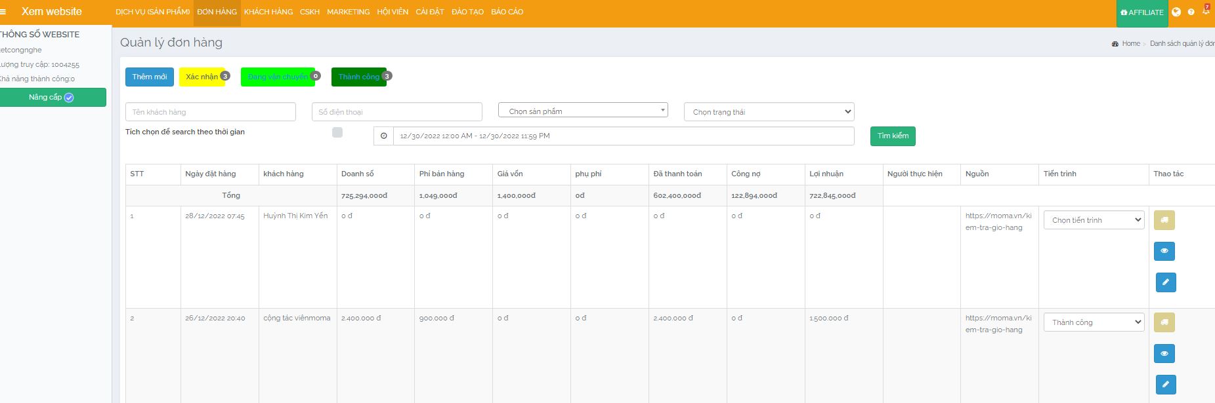The width and height of the screenshot is (1215, 403).
Task: Open the KHÁCH HÀNG menu
Action: [268, 12]
